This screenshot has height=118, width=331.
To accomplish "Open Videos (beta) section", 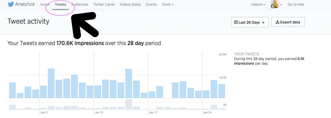I will point(130,5).
